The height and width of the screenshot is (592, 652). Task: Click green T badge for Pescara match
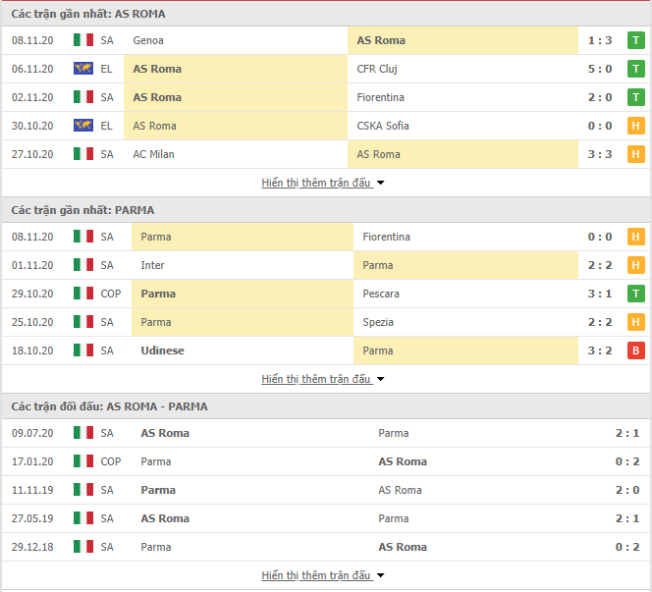coord(635,294)
